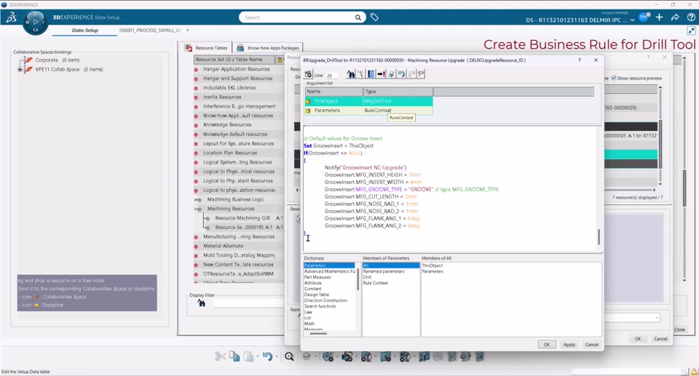Click the Dictionary list horizontal scrollbar
699x376 pixels.
[318, 333]
